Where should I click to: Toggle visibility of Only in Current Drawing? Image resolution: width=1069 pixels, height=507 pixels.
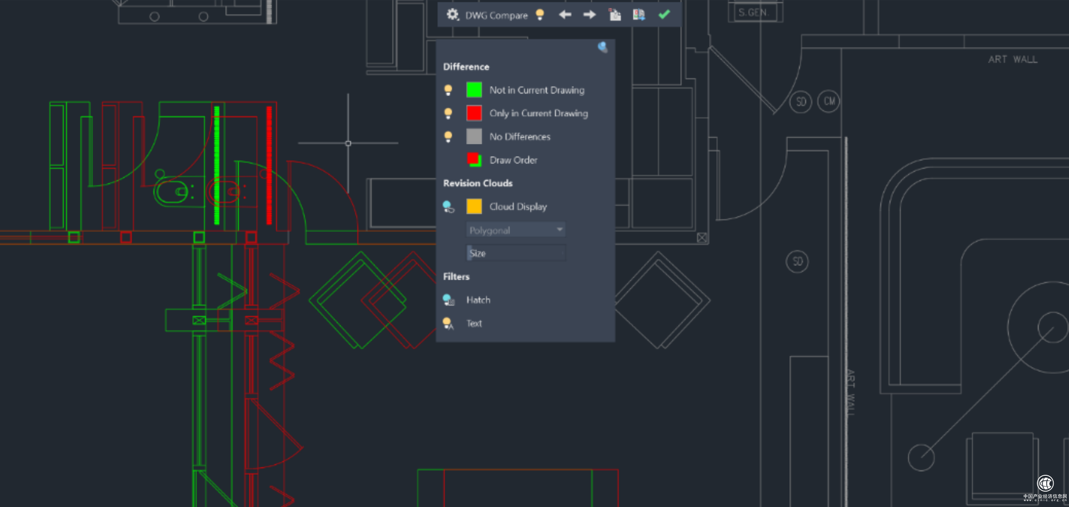pos(448,113)
